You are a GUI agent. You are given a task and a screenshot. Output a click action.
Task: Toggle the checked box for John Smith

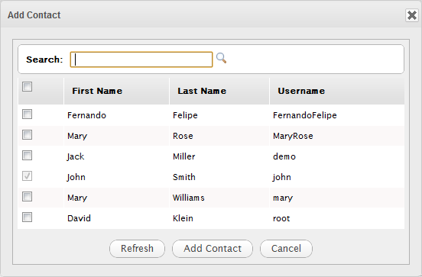(x=28, y=176)
